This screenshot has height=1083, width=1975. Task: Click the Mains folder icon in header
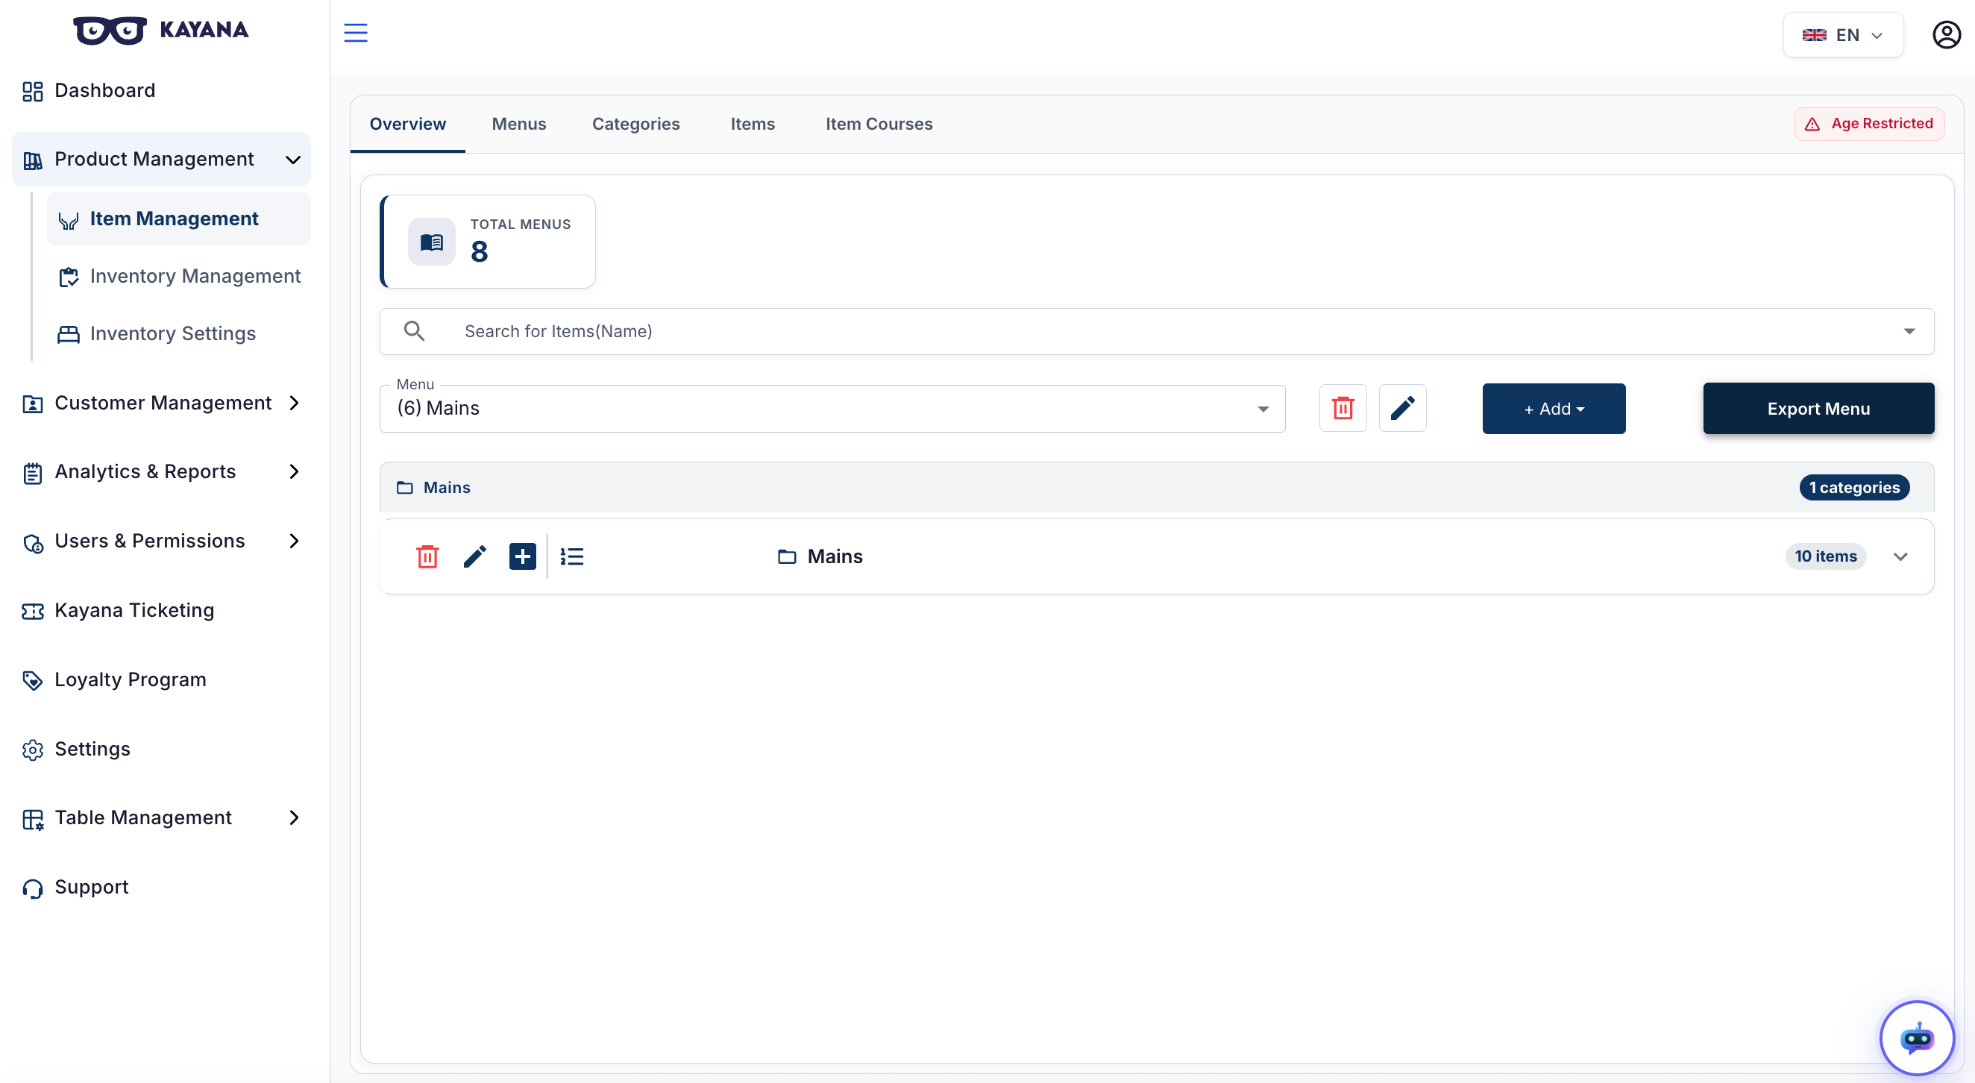pos(405,488)
